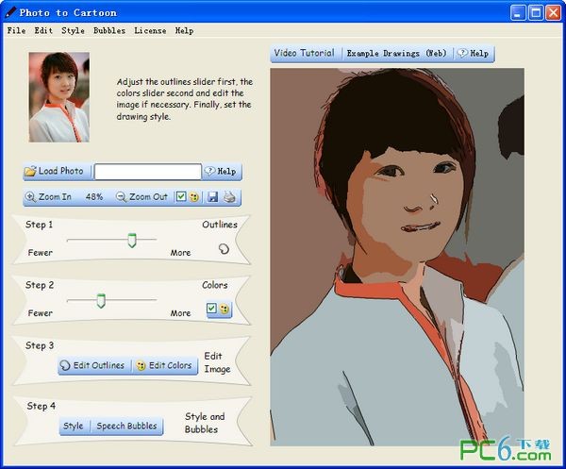Viewport: 566px width, 469px height.
Task: Click the original photo thumbnail
Action: point(59,97)
